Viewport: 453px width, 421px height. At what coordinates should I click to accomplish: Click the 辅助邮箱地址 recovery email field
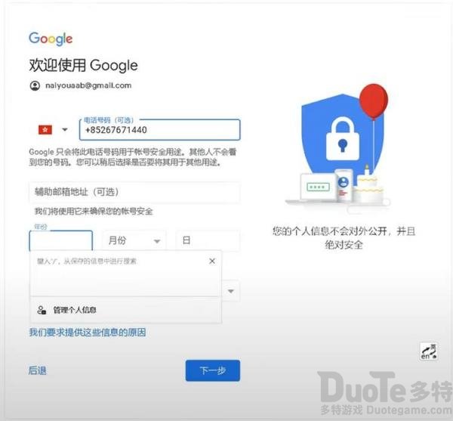[134, 192]
